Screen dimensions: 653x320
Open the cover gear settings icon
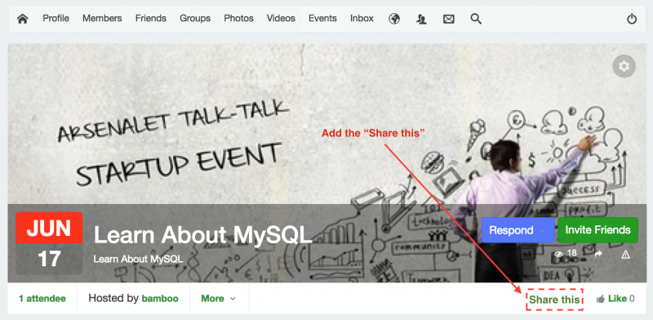pos(624,66)
